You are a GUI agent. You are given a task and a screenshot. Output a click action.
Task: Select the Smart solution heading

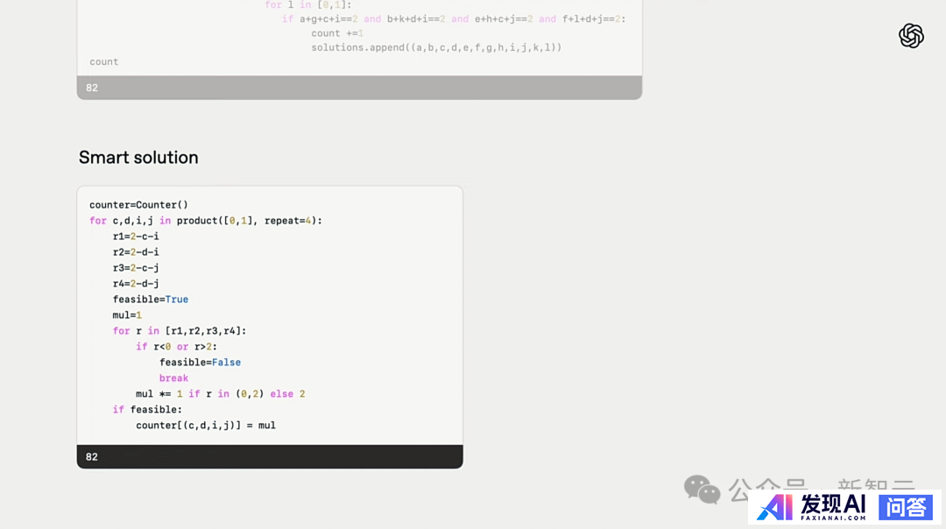138,158
